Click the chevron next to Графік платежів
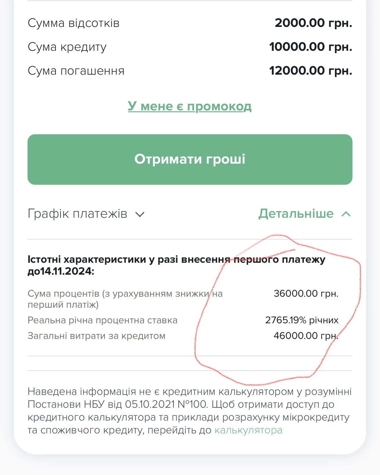The image size is (380, 475). click(140, 214)
